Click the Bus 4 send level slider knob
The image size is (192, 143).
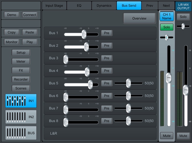pos(87,72)
